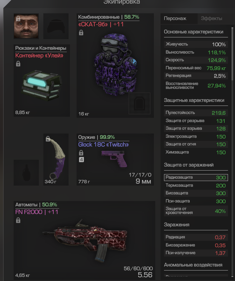The image size is (235, 281).
Task: Click the lock icon under «СКАТ-9б»
Action: click(81, 33)
